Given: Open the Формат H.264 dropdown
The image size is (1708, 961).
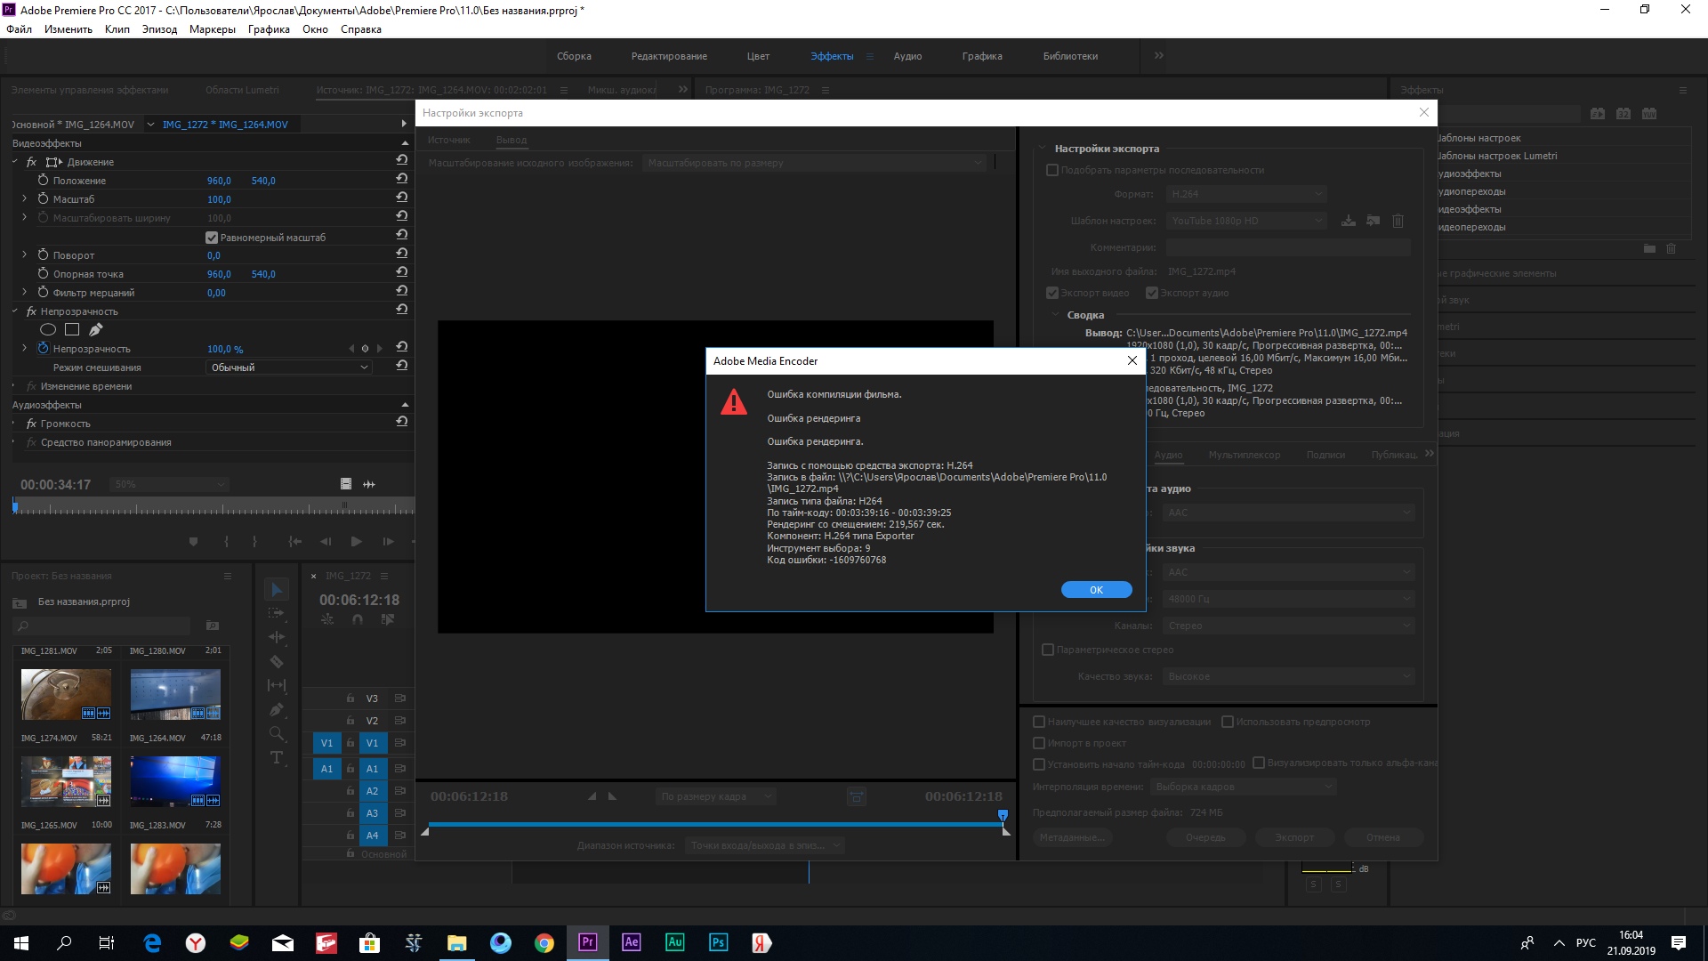Looking at the screenshot, I should click(1246, 194).
